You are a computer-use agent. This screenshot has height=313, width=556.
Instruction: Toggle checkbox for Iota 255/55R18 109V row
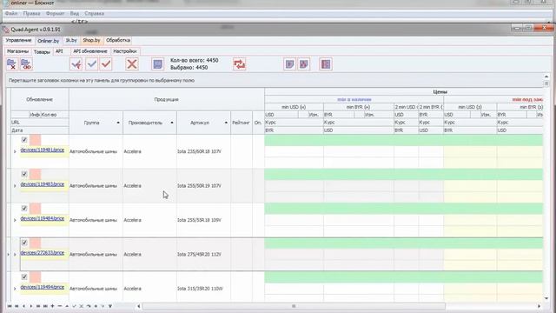(x=24, y=209)
